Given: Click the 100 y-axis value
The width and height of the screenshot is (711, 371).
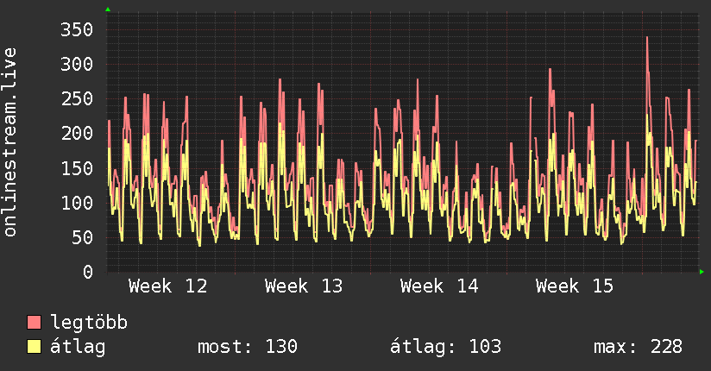Looking at the screenshot, I should [x=77, y=203].
